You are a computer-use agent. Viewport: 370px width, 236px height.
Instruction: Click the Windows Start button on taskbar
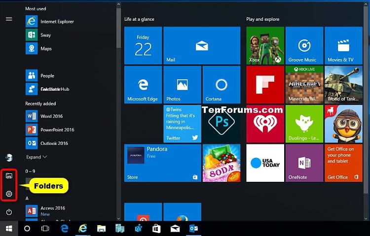(9, 229)
